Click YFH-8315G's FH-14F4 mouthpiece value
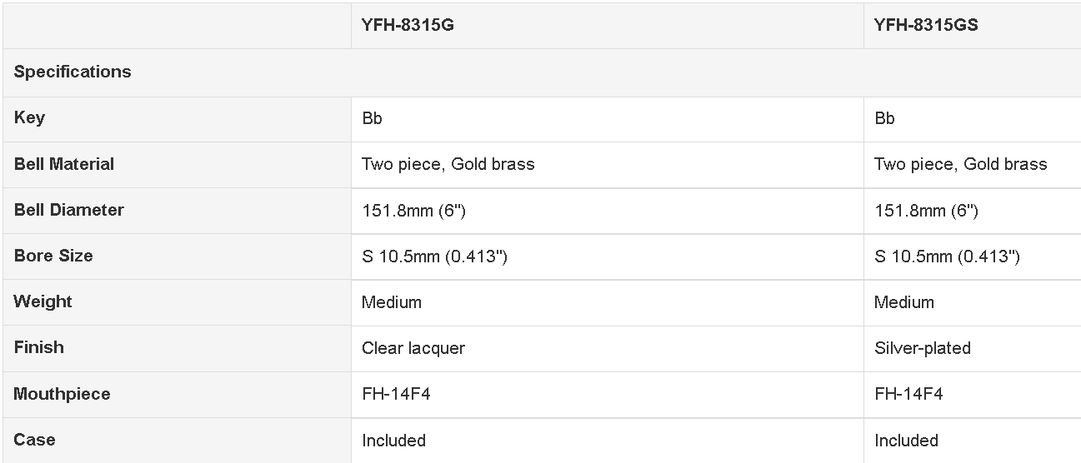 point(396,394)
